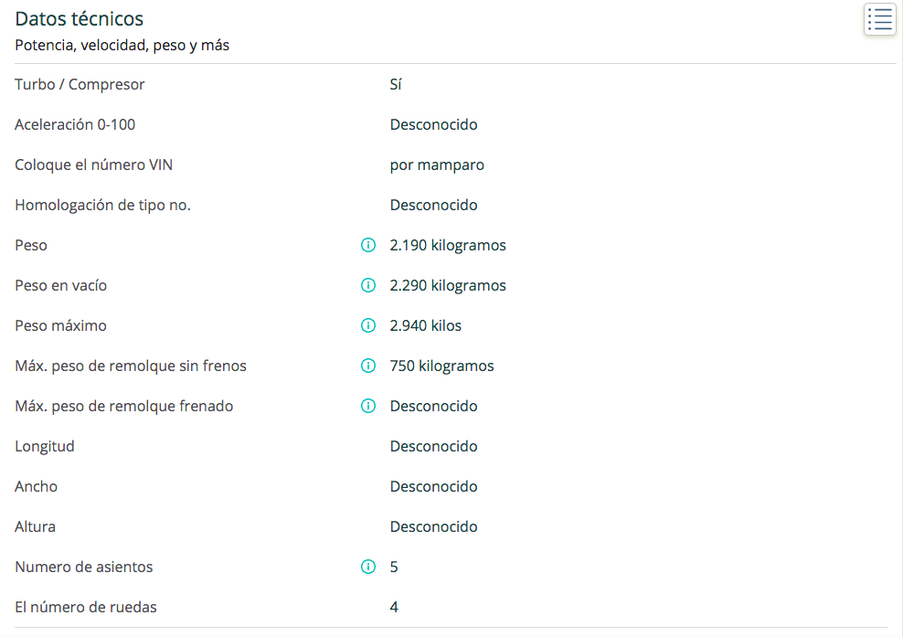
Task: Click the por mamparo value
Action: pyautogui.click(x=437, y=165)
